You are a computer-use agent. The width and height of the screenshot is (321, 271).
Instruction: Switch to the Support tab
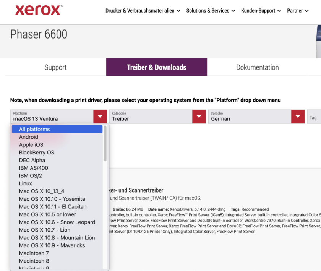click(x=55, y=67)
